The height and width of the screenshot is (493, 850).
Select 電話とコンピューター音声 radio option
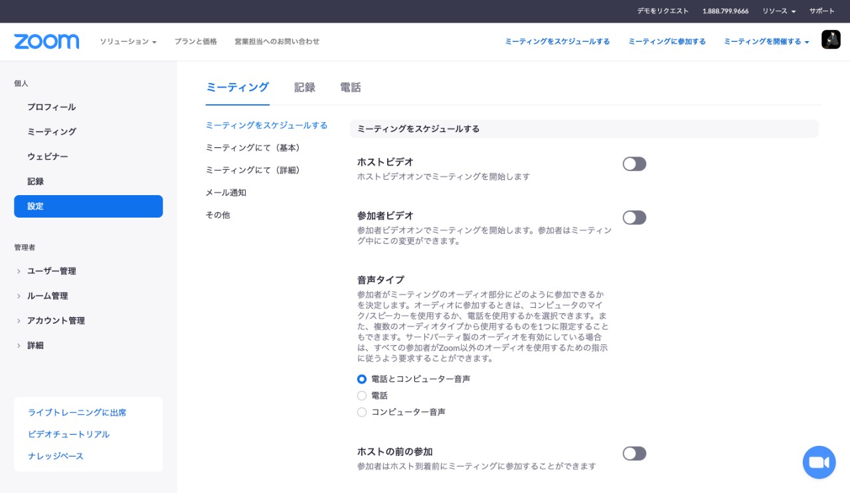click(x=362, y=379)
